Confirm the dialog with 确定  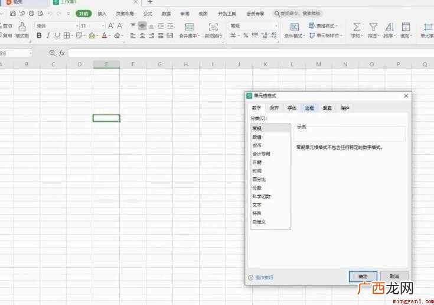click(x=363, y=276)
